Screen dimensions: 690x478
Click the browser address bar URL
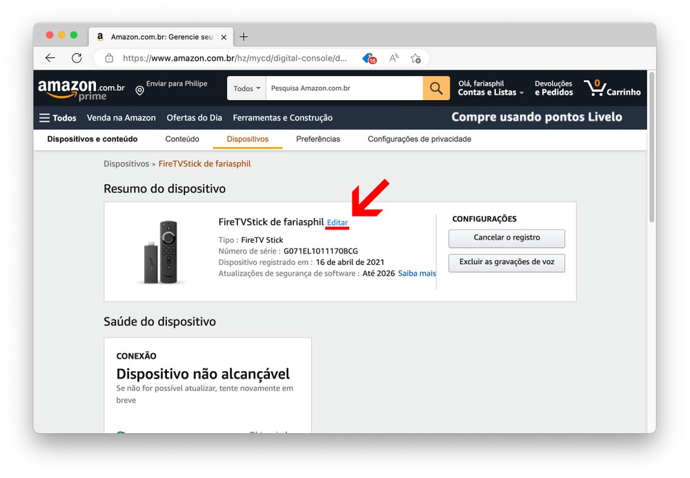click(235, 58)
